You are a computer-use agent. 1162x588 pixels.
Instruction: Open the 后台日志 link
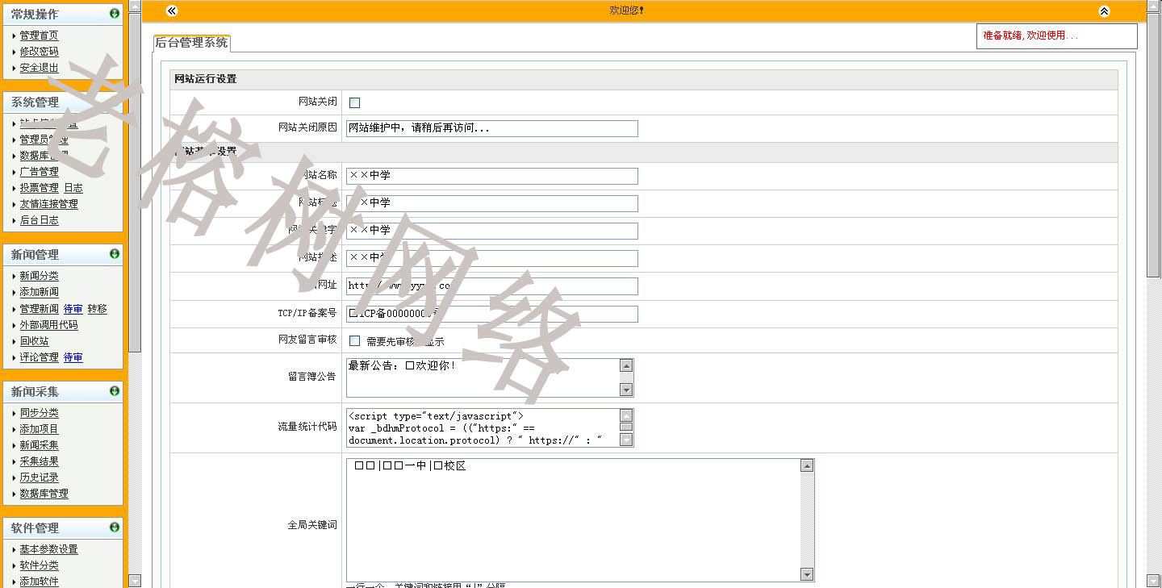pyautogui.click(x=39, y=220)
